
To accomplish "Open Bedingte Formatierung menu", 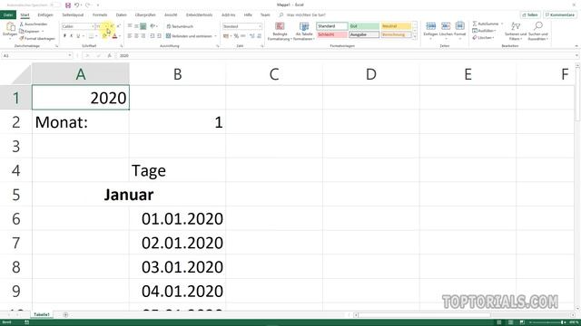I will tap(280, 31).
